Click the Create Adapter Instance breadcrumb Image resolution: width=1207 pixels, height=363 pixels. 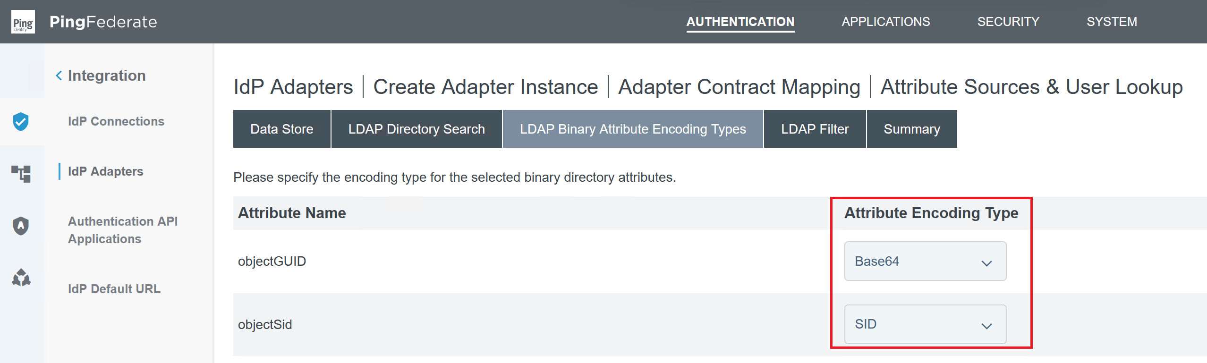tap(485, 87)
